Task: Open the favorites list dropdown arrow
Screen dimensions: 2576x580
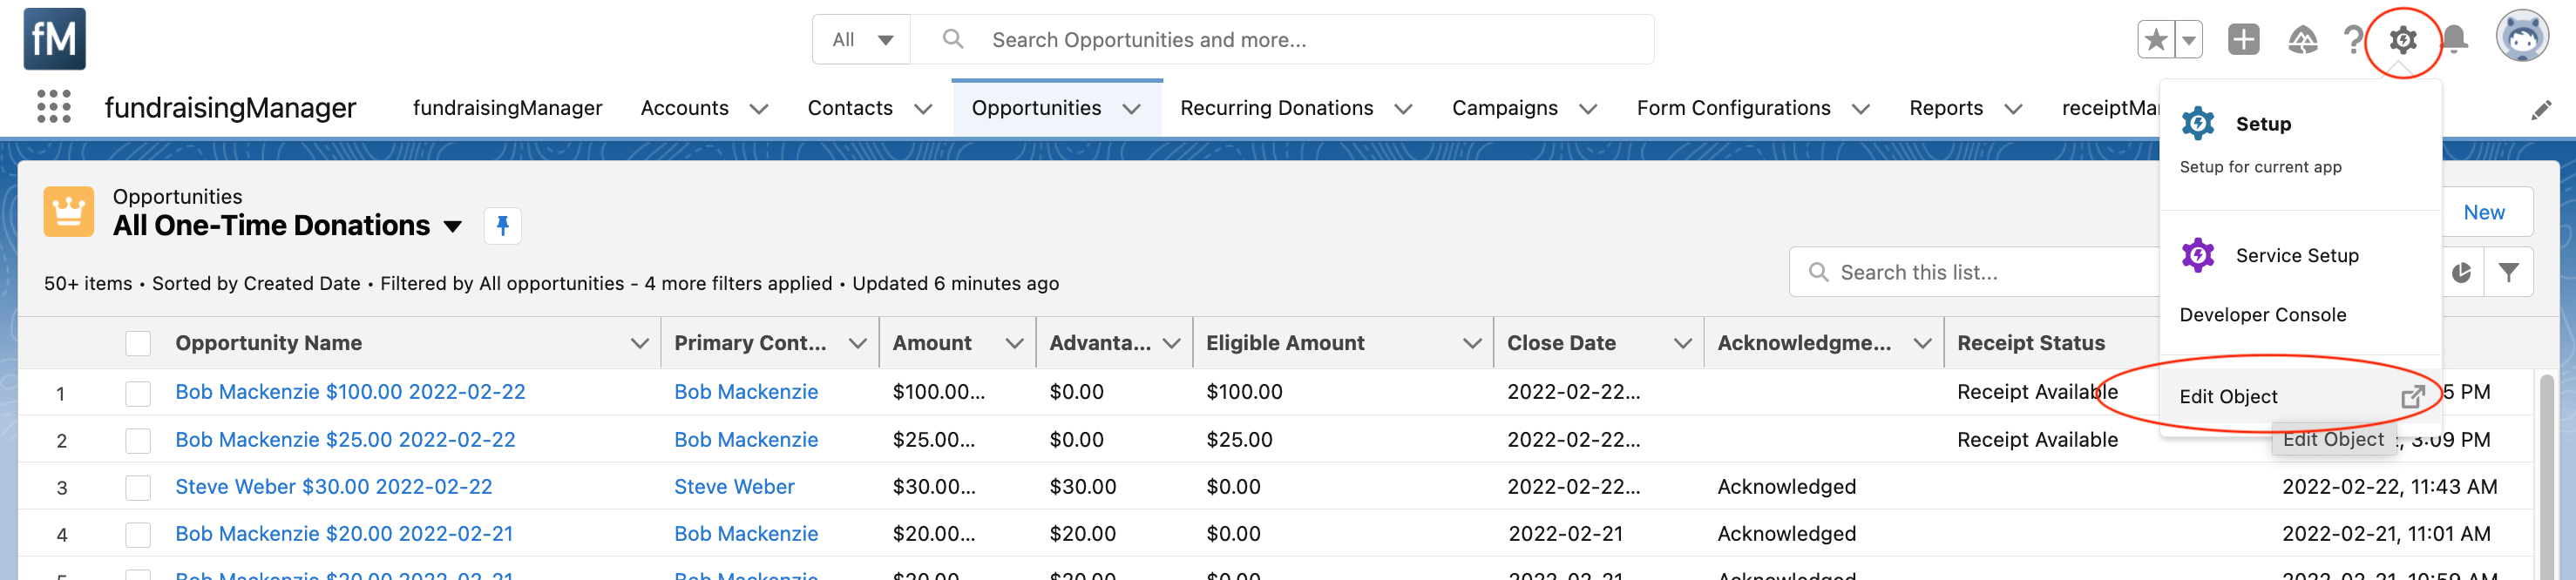Action: pos(2189,40)
